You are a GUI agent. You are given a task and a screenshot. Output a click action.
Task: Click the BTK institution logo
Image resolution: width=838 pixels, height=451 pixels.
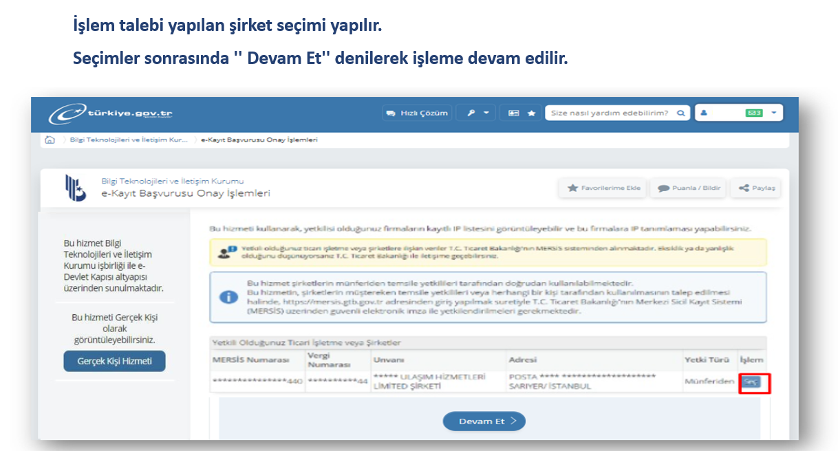75,188
